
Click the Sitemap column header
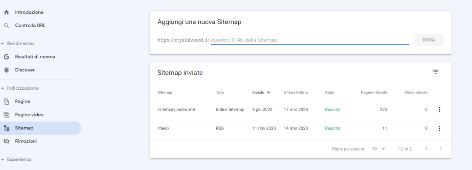point(165,93)
